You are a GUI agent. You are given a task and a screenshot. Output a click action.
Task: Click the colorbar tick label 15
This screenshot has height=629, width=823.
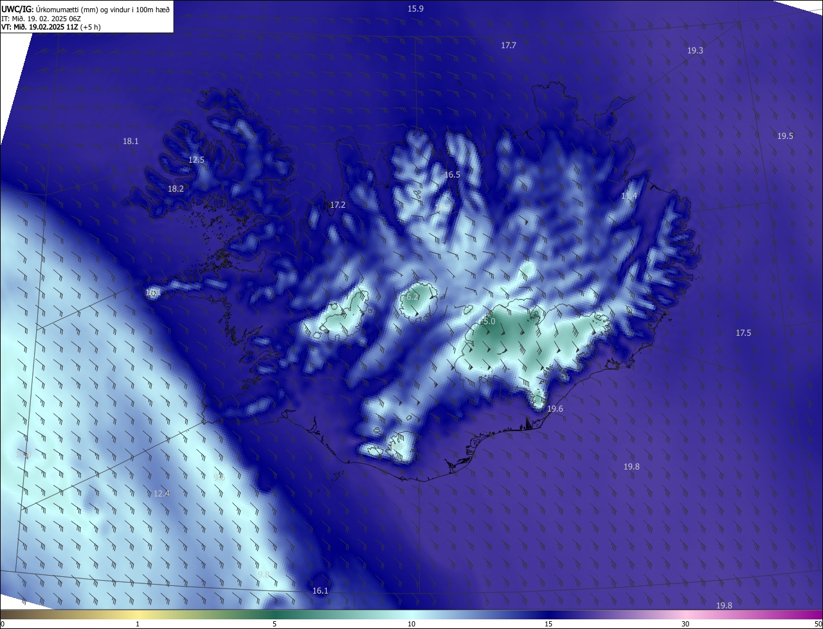point(548,624)
